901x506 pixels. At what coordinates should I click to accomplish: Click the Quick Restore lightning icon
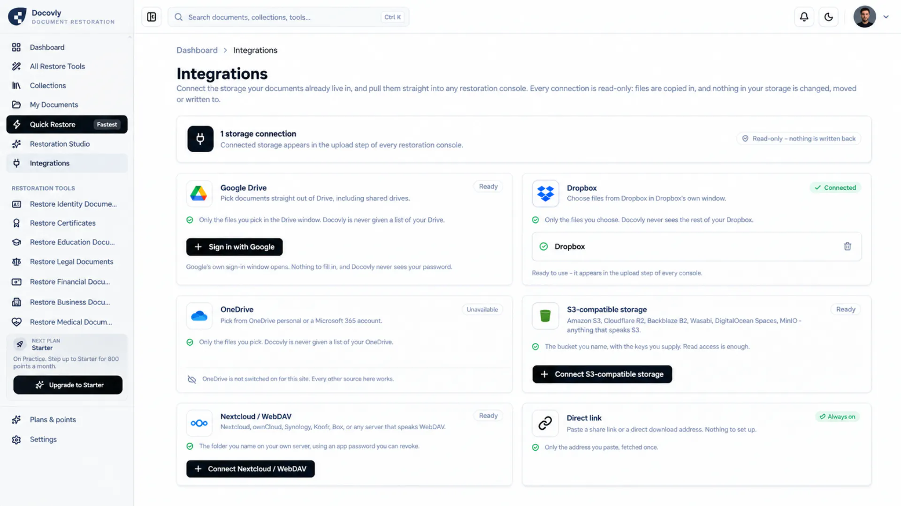(x=16, y=125)
